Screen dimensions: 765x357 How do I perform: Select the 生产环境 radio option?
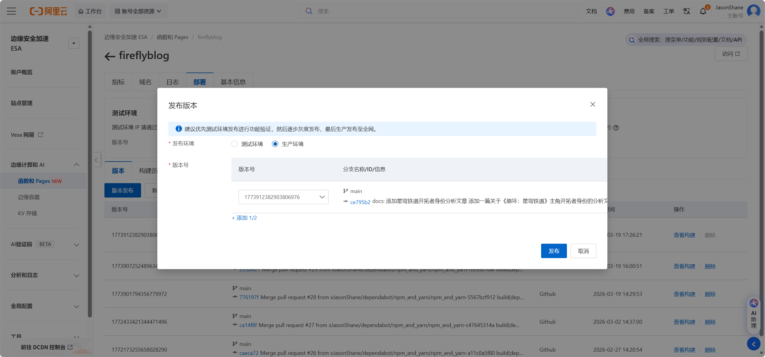click(x=275, y=144)
